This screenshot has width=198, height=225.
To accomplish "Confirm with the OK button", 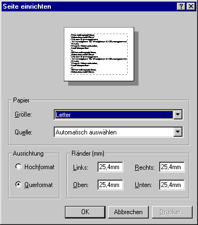I will pos(85,212).
